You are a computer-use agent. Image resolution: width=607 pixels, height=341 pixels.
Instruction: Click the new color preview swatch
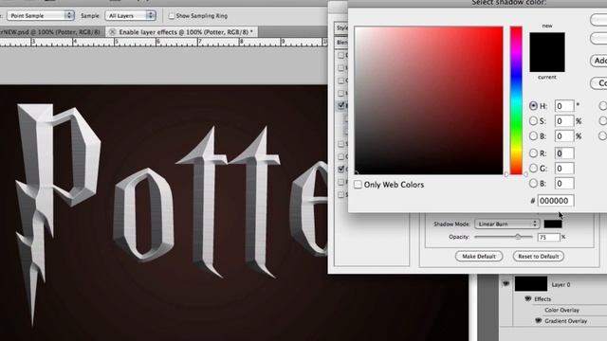(x=547, y=43)
